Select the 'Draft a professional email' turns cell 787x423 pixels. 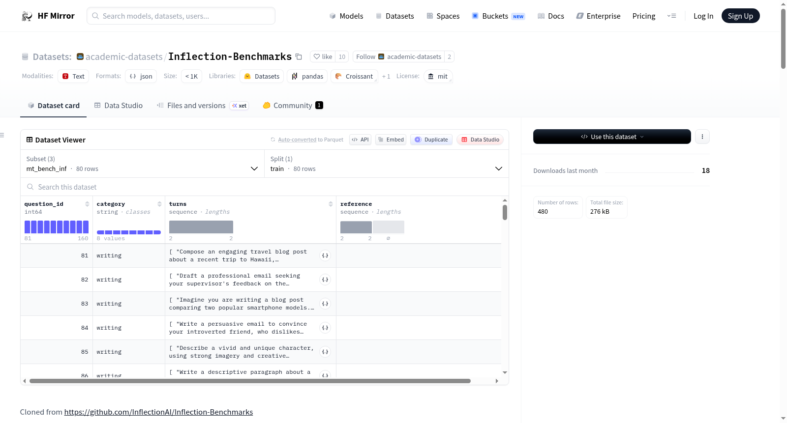[x=250, y=280]
